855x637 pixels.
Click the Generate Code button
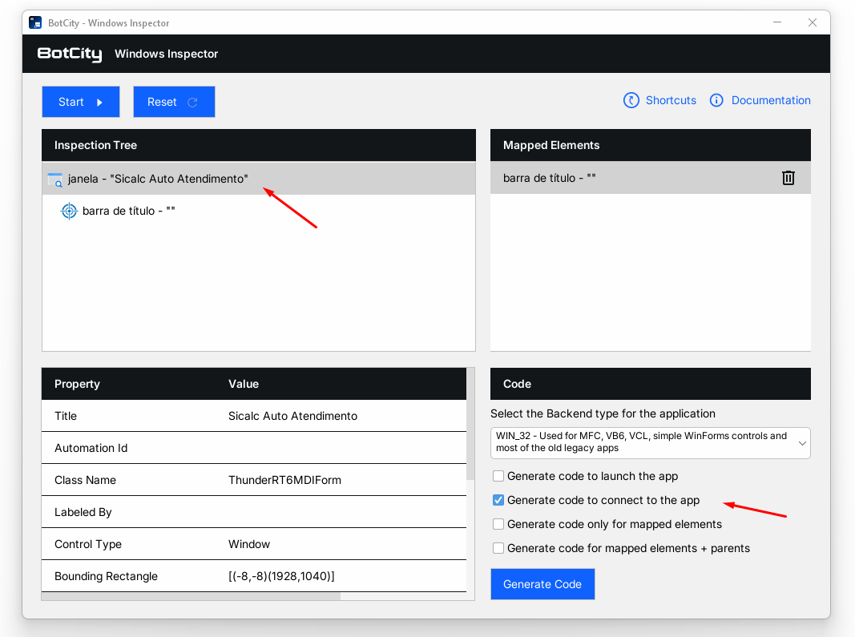click(542, 585)
